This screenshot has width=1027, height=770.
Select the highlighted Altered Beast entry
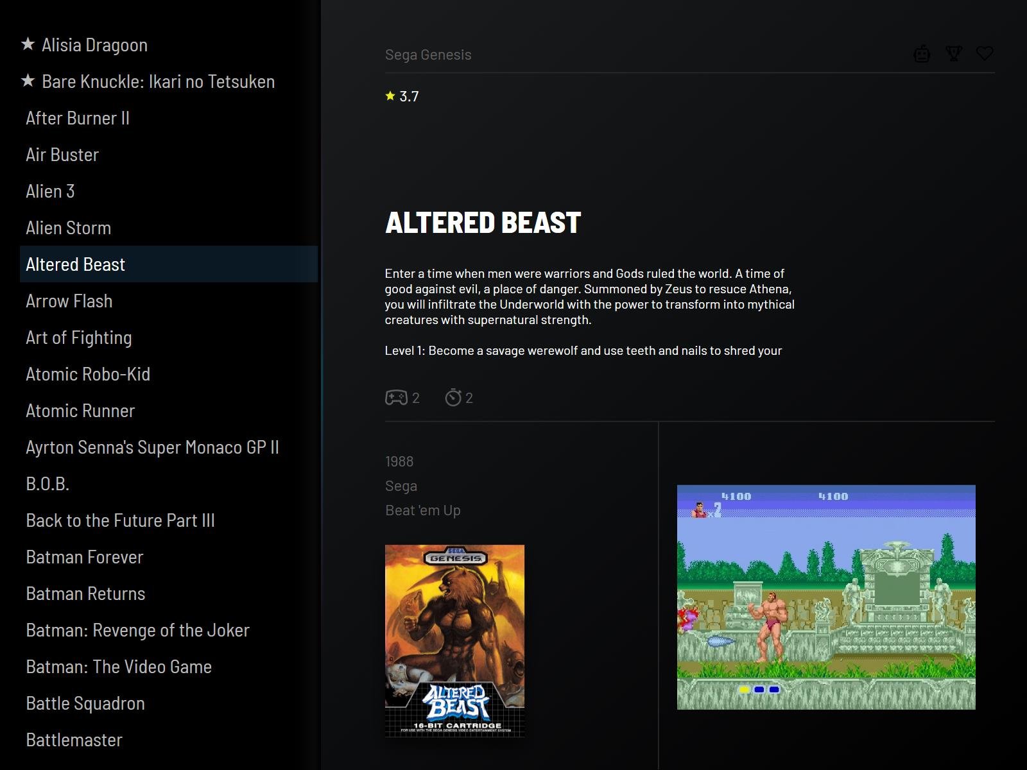(x=169, y=264)
